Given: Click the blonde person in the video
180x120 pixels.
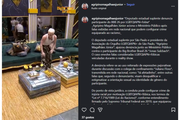Looking at the screenshot, I should [x=48, y=48].
